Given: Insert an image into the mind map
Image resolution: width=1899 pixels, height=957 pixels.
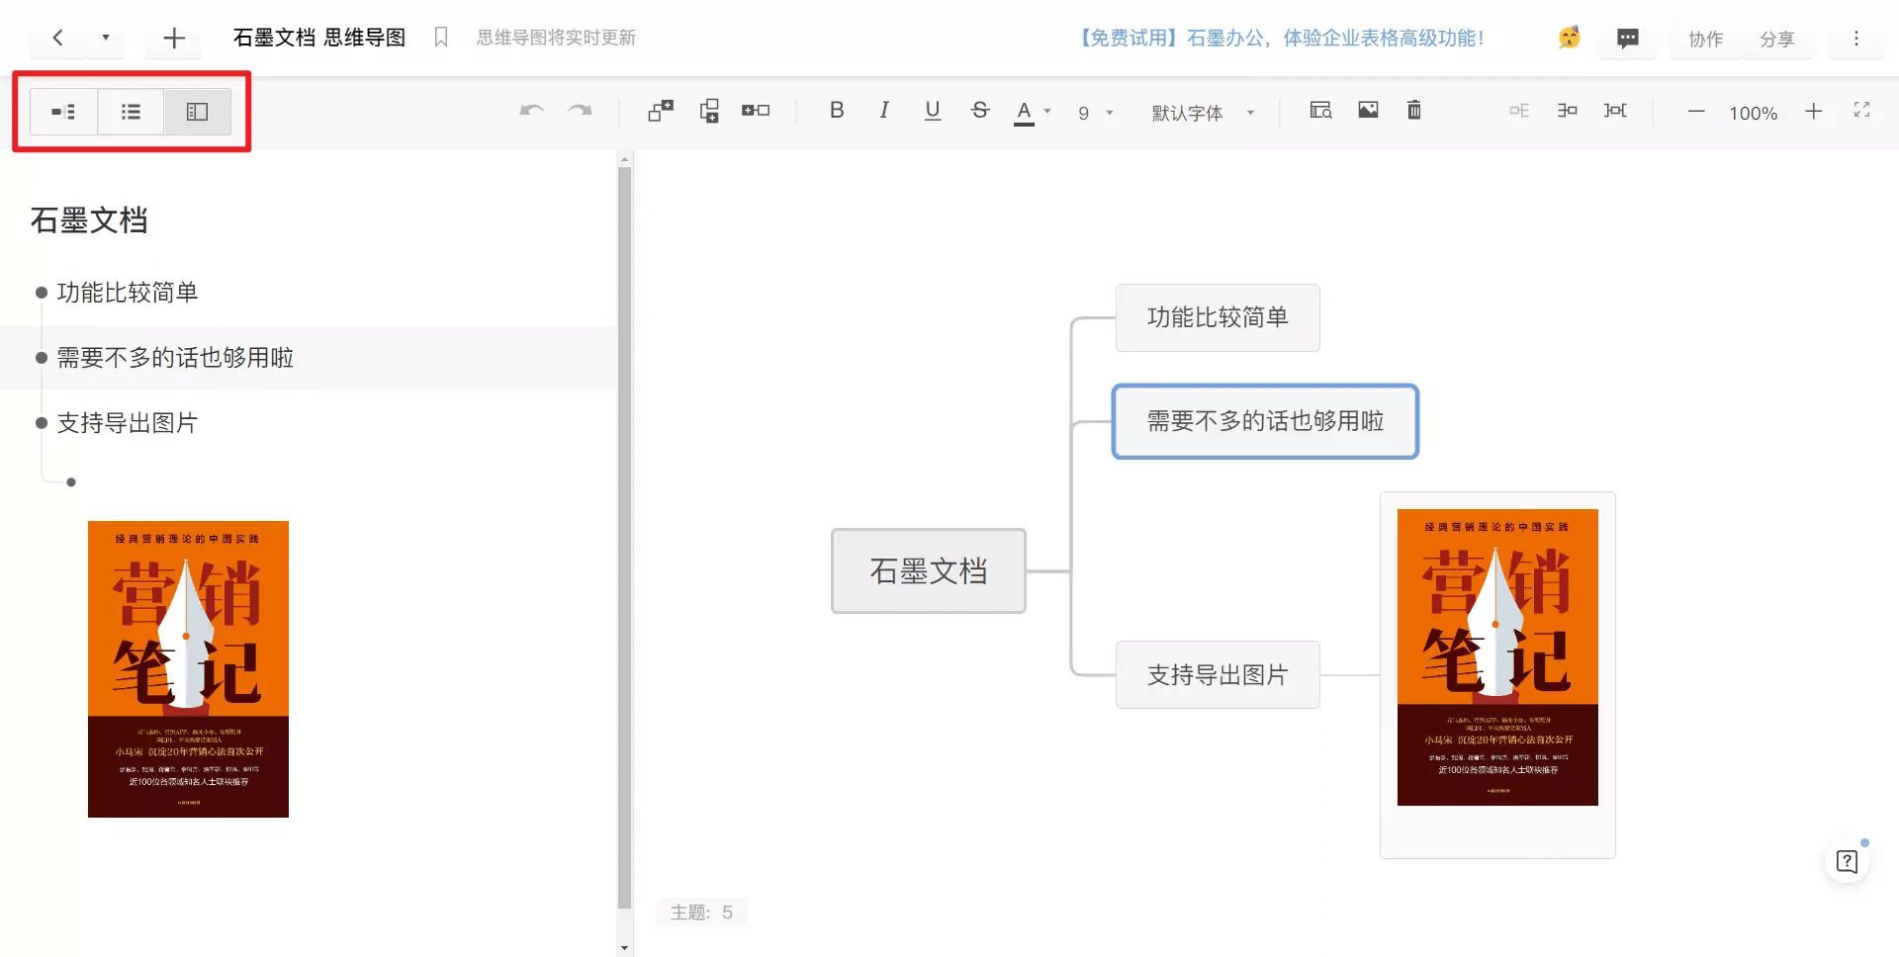Looking at the screenshot, I should pos(1368,111).
